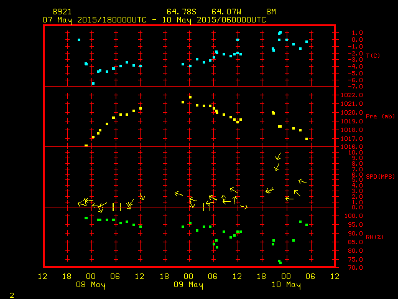Click the Pre (mb) pressure axis label
Viewport: 398px width, 299px height.
(x=380, y=116)
